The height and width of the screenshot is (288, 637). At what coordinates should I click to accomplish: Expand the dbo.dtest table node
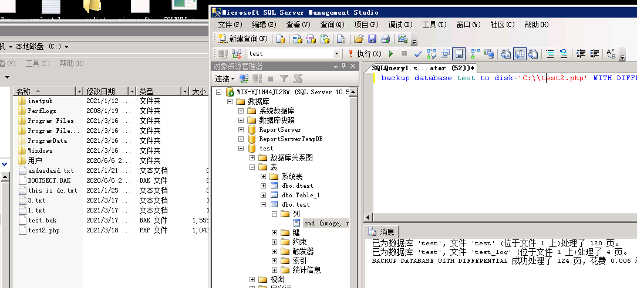click(263, 186)
